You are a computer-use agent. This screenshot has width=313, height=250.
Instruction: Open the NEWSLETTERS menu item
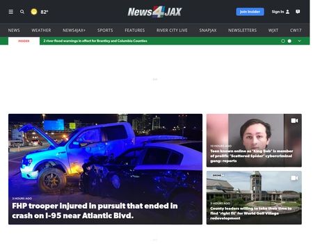point(243,31)
